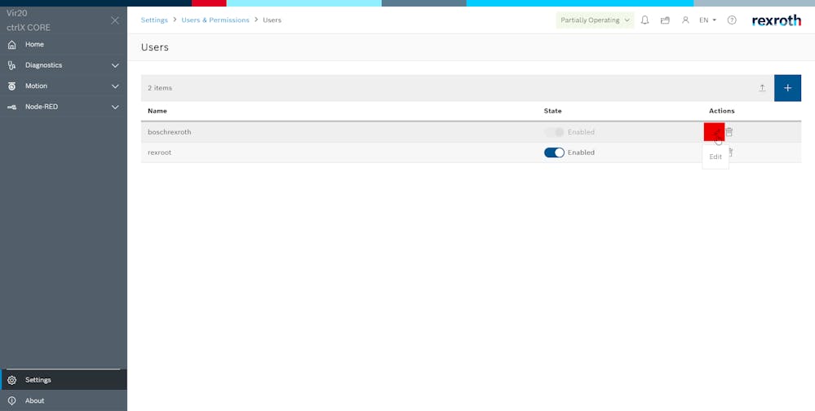
Task: Click the Diagnostics stethoscope icon
Action: (x=12, y=65)
